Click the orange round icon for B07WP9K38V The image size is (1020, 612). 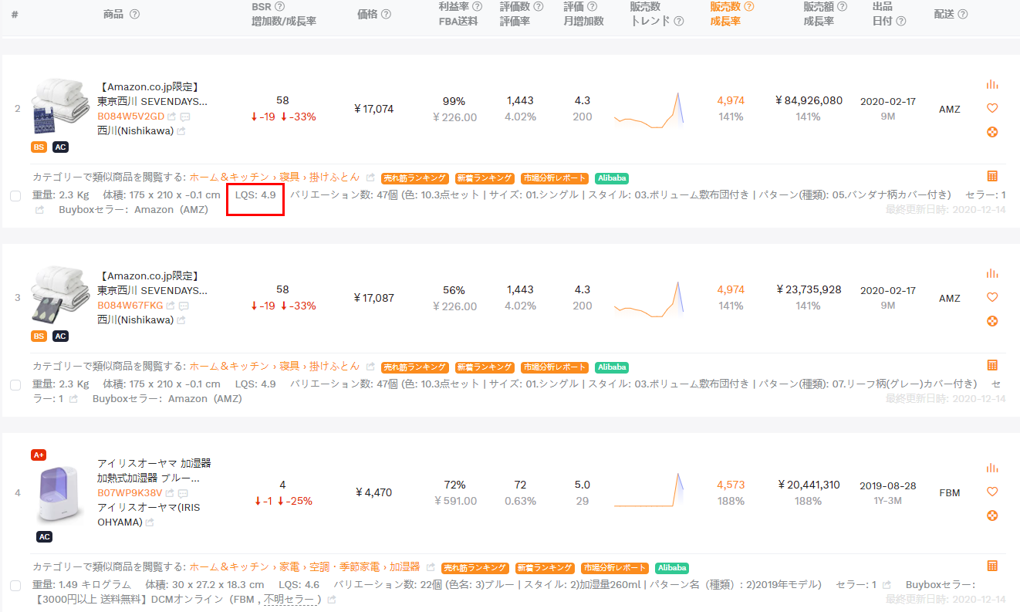coord(992,516)
